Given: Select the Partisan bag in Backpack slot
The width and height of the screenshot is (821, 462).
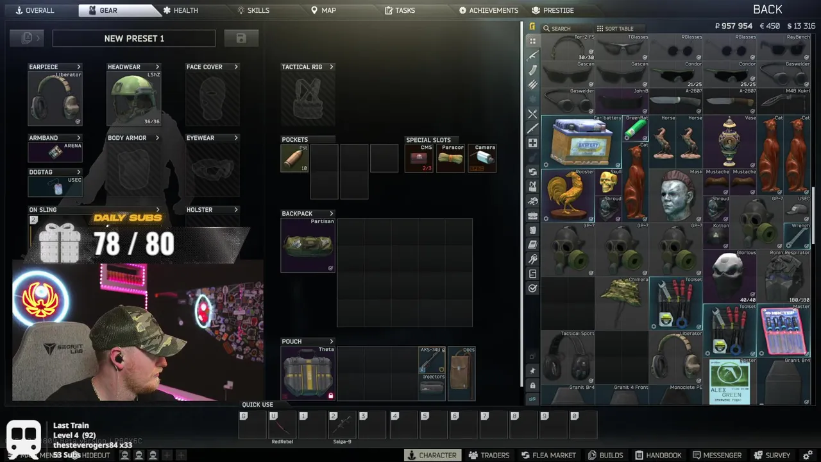Looking at the screenshot, I should click(x=308, y=245).
